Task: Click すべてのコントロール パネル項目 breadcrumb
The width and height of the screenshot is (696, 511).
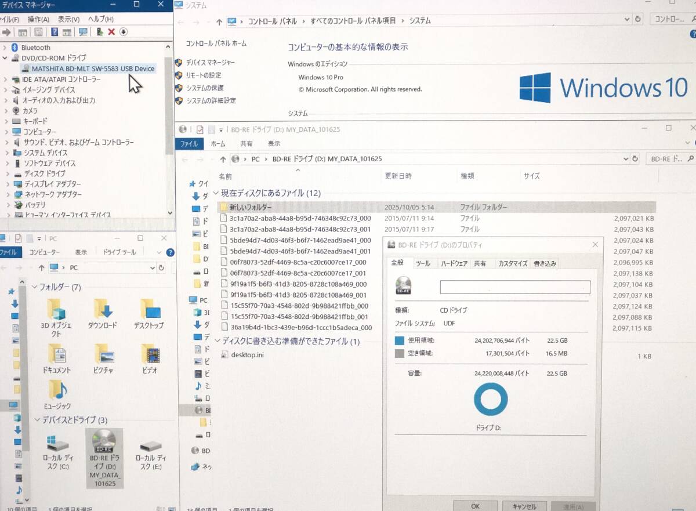Action: click(353, 21)
